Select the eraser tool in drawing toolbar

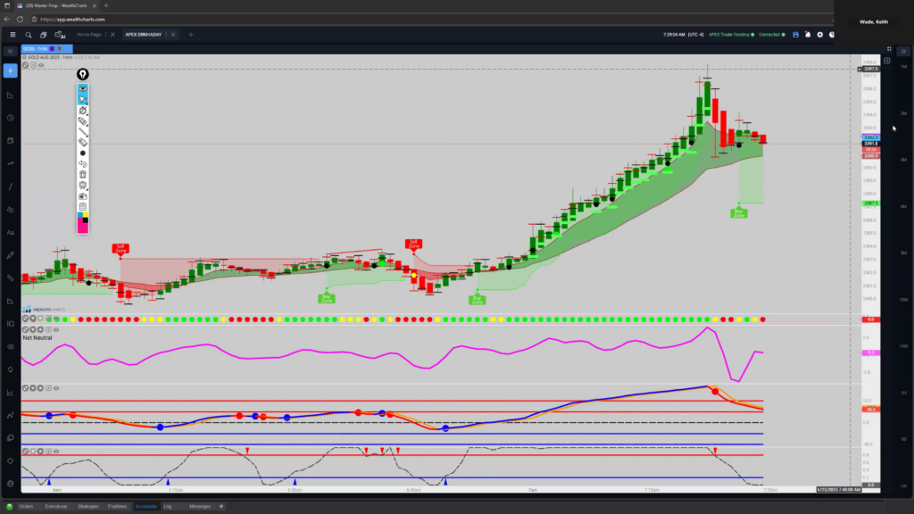click(83, 143)
